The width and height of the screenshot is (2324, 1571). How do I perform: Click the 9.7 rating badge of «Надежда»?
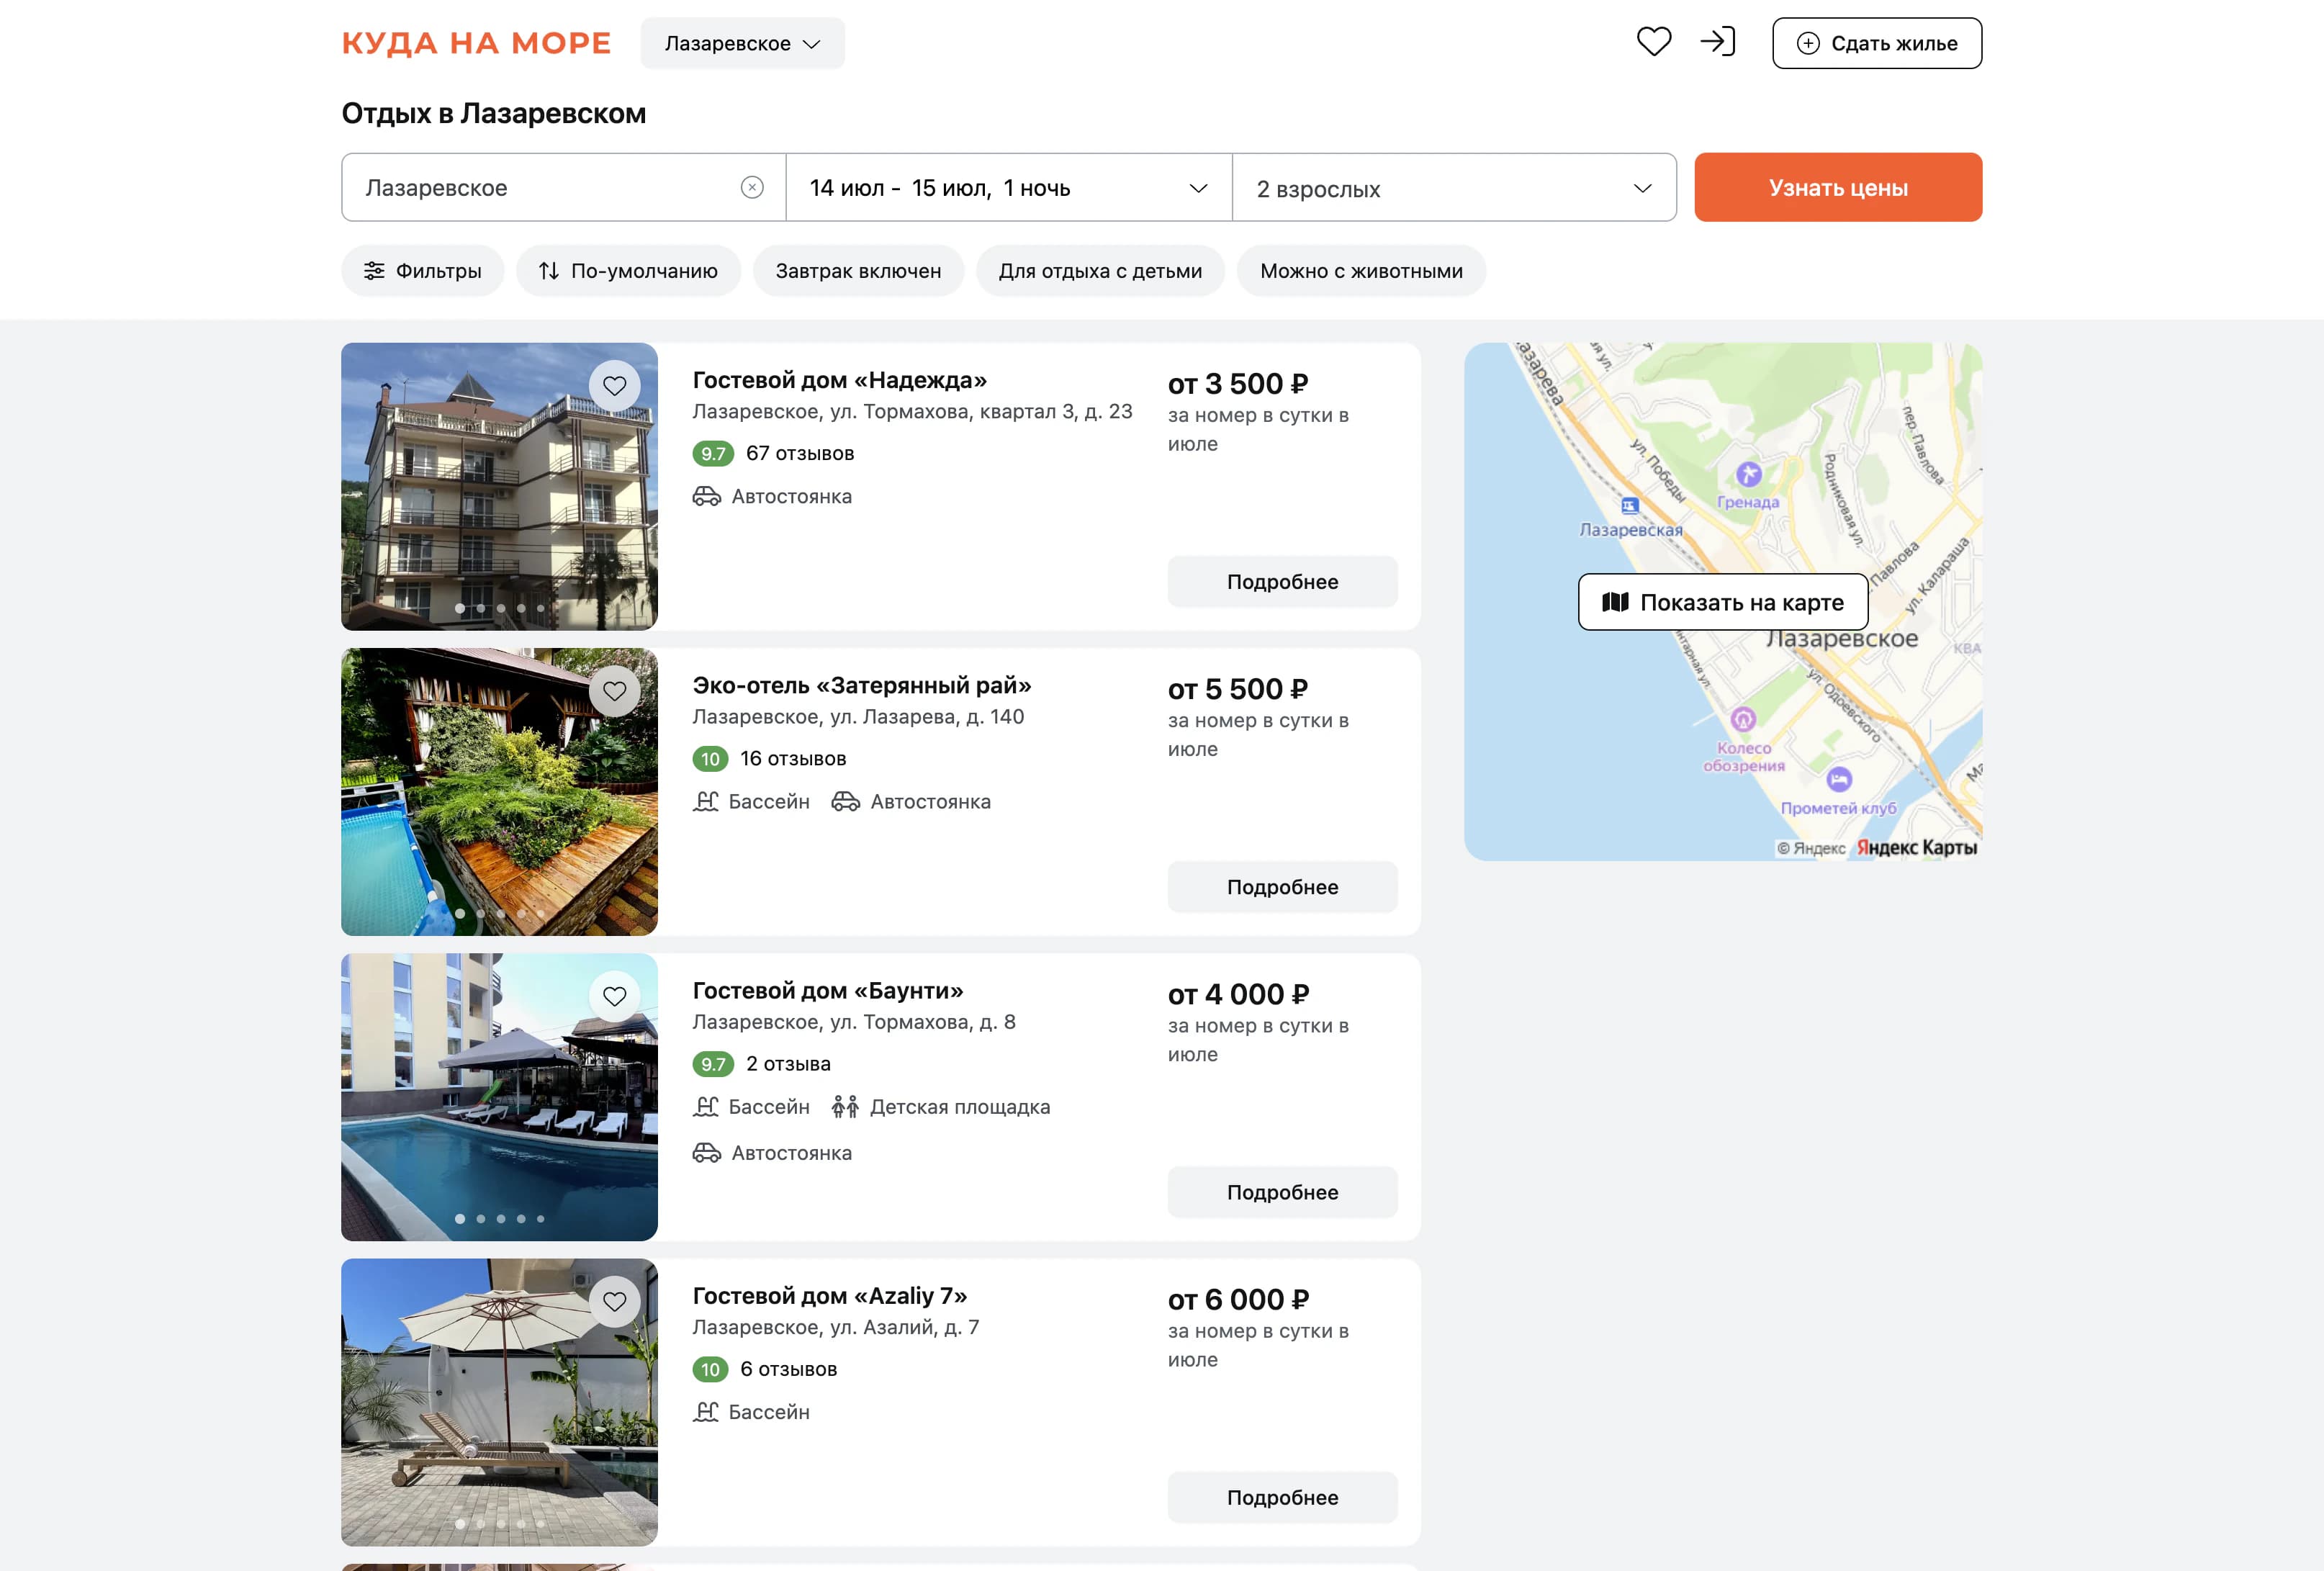713,454
